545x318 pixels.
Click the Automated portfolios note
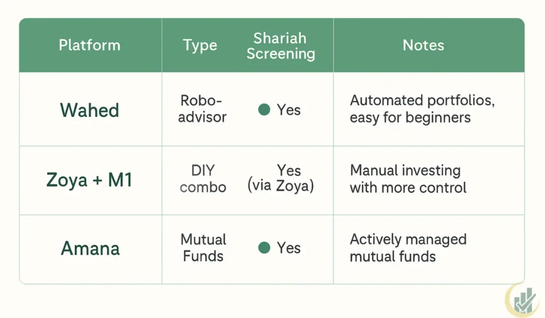pos(422,109)
